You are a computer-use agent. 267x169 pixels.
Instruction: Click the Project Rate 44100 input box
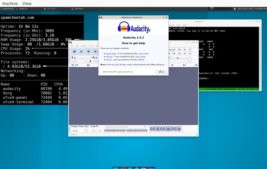[78, 131]
